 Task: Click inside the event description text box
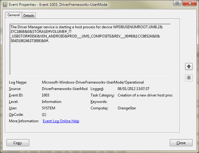click(90, 58)
